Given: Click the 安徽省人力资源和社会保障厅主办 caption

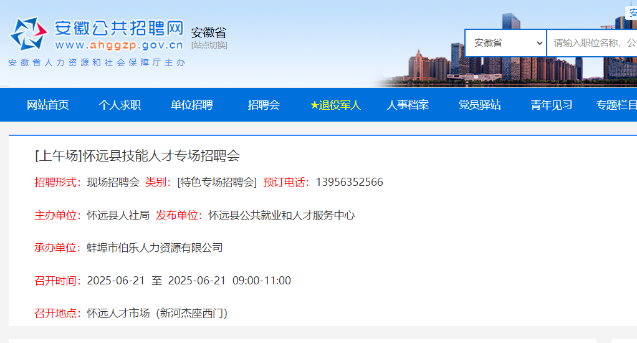Looking at the screenshot, I should (x=97, y=62).
